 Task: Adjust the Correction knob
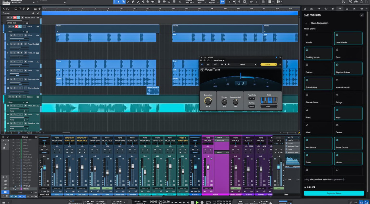click(x=208, y=101)
